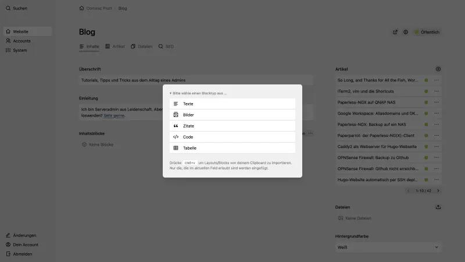465x262 pixels.
Task: Switch to the SEO tab
Action: coord(166,47)
